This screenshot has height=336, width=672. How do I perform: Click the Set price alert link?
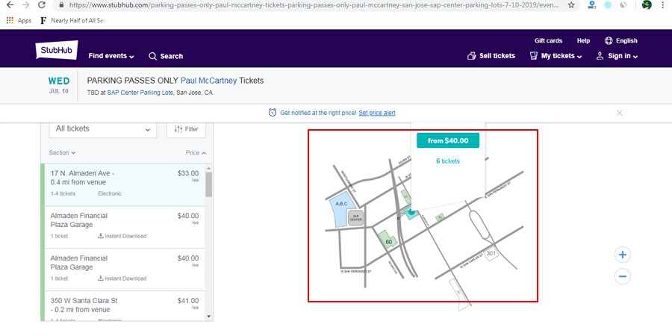click(377, 113)
